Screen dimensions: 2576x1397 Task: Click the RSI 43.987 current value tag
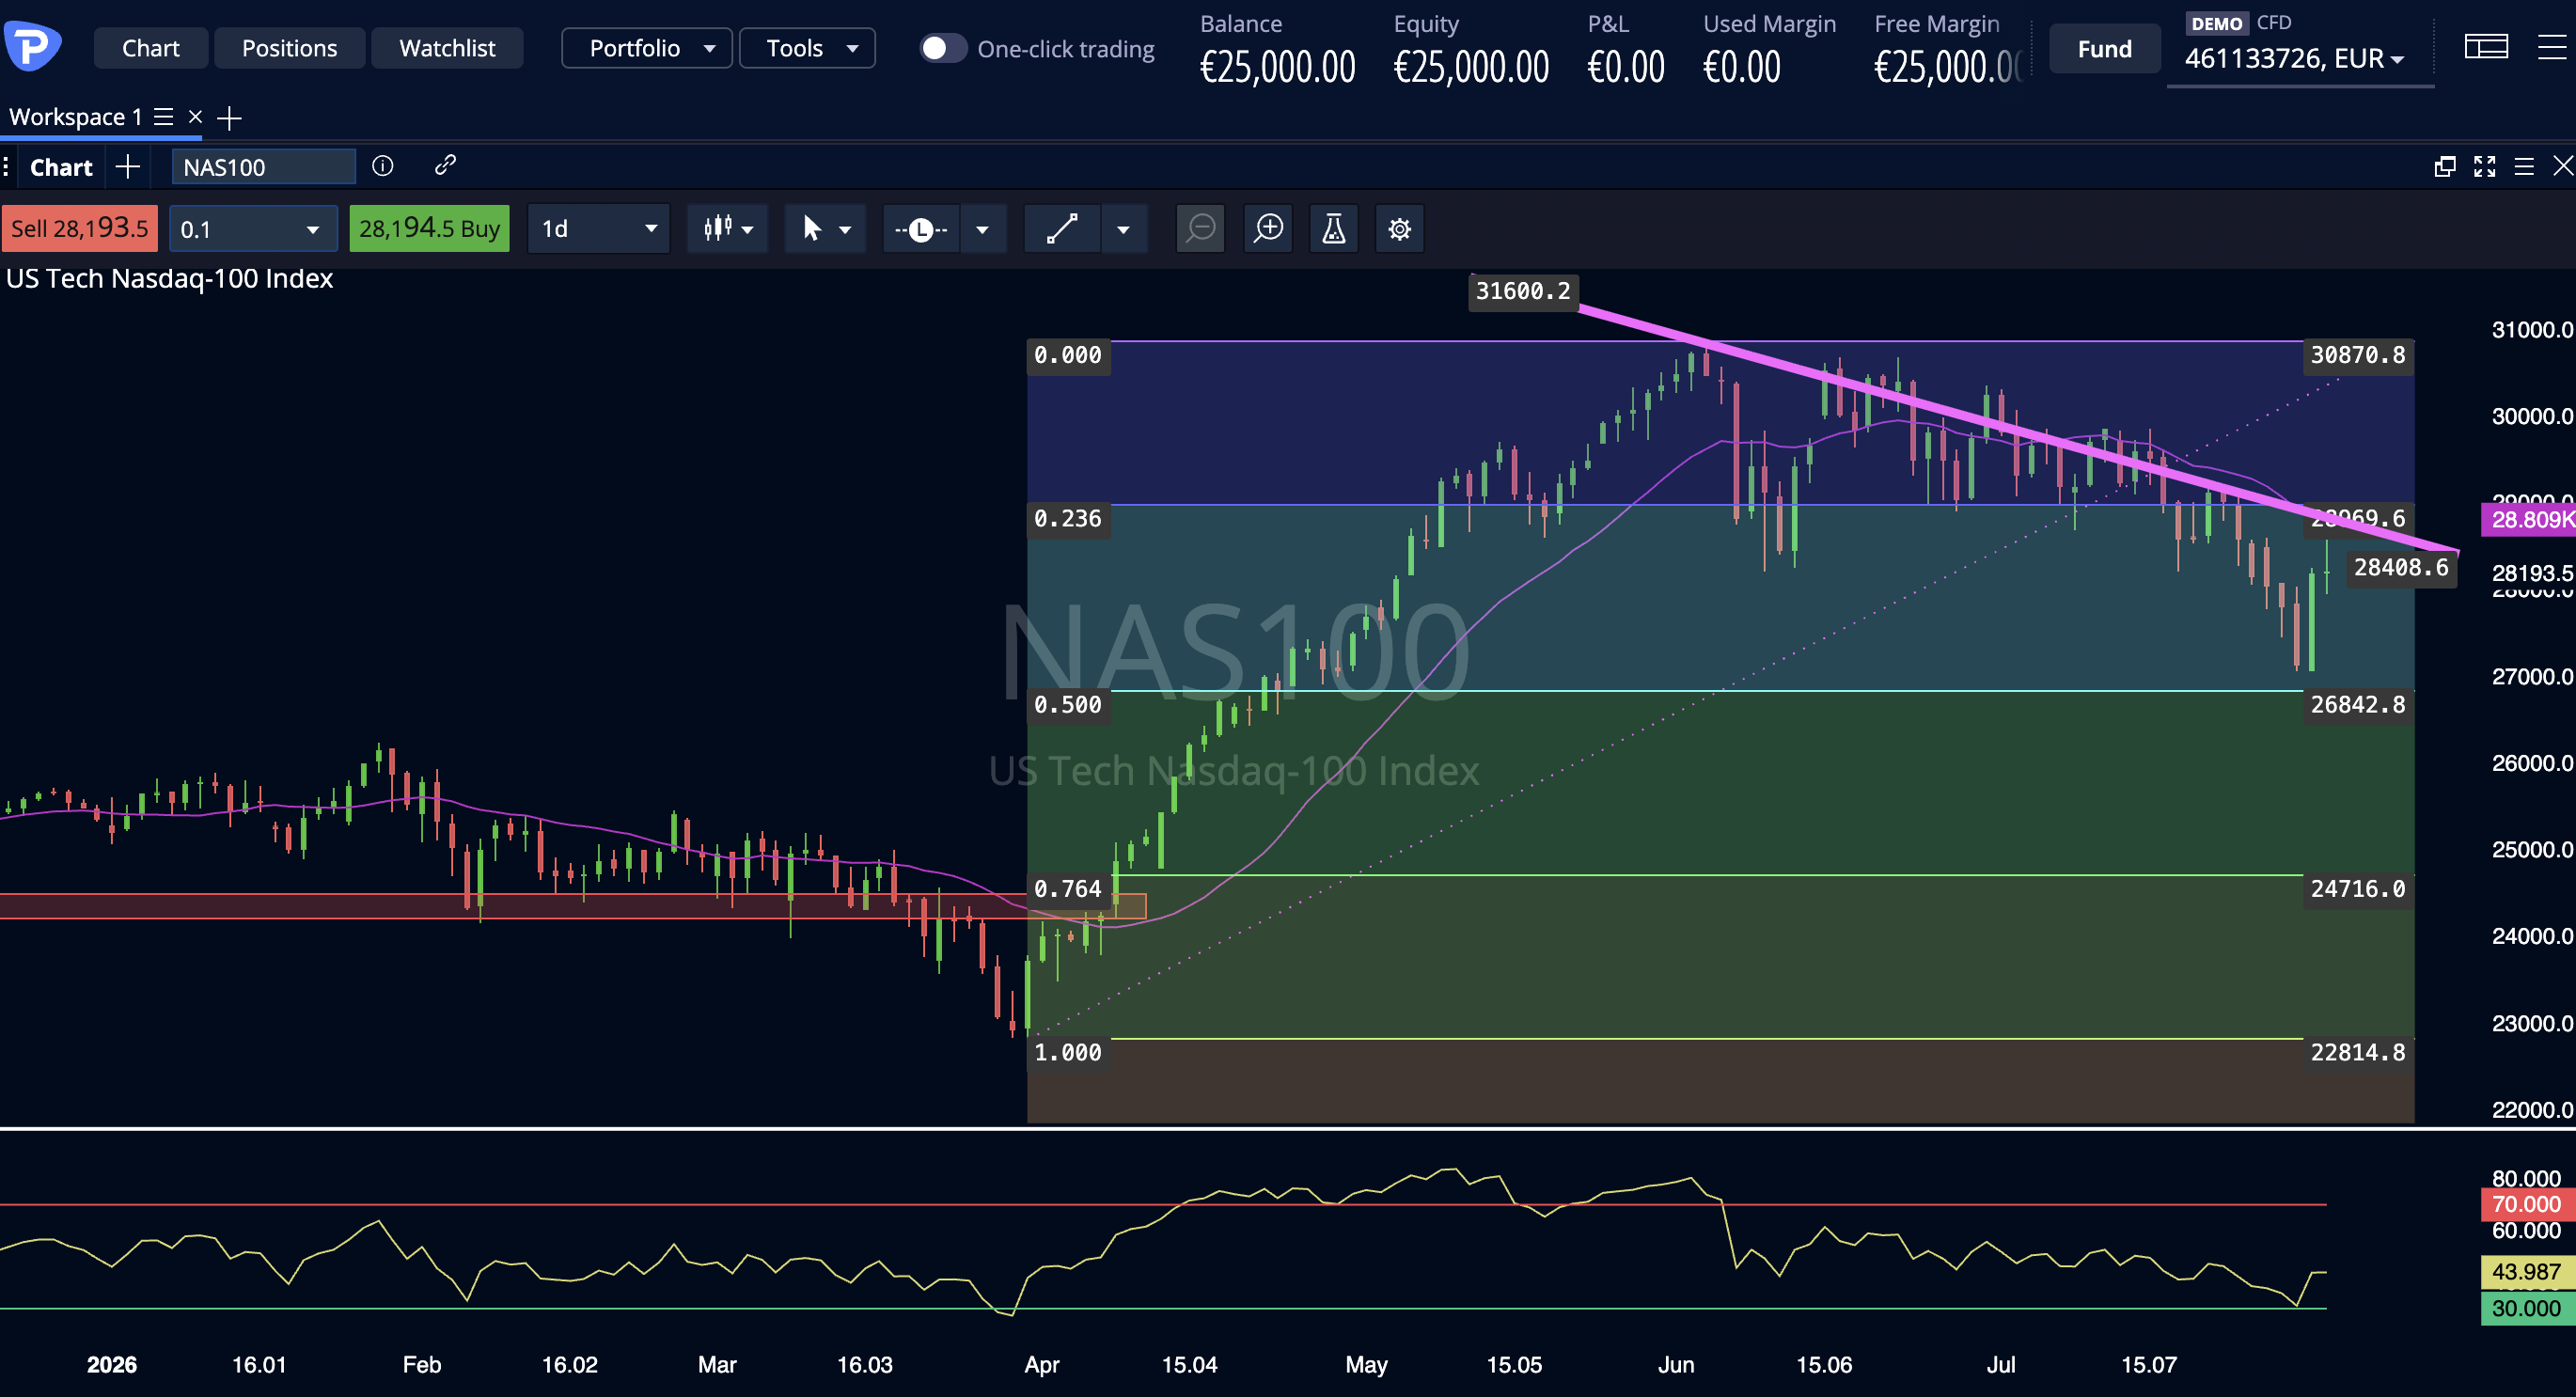tap(2527, 1272)
